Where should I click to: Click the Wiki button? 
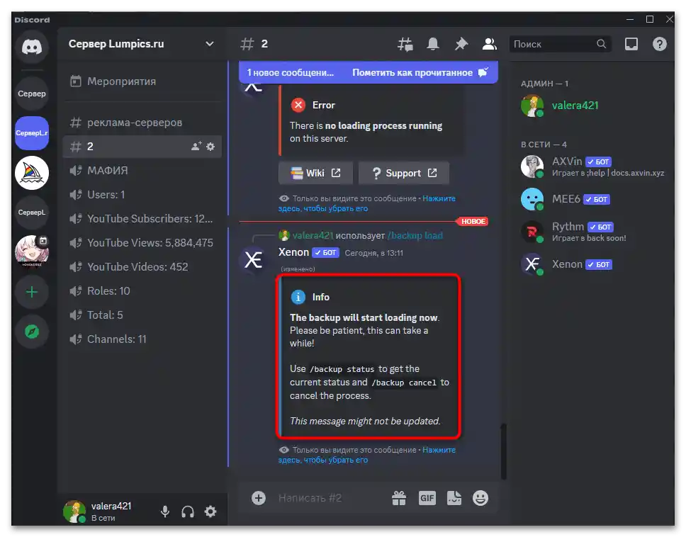(x=315, y=173)
